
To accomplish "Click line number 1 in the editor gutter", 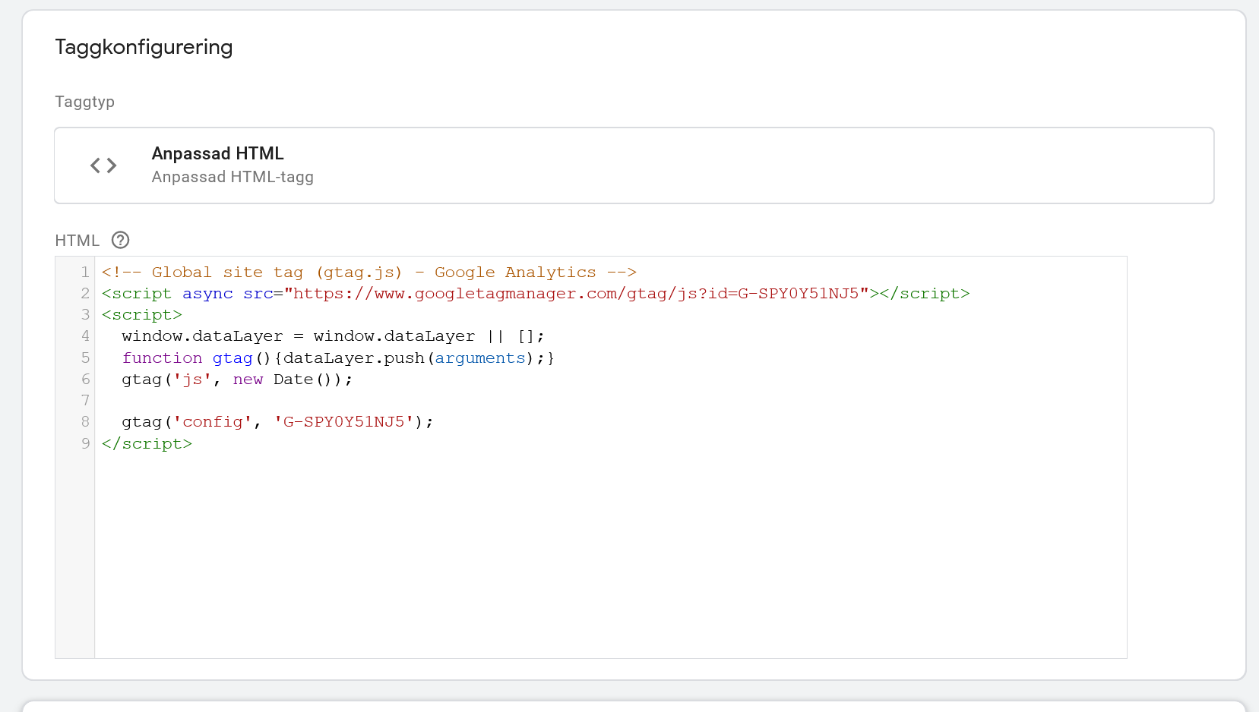I will point(85,273).
